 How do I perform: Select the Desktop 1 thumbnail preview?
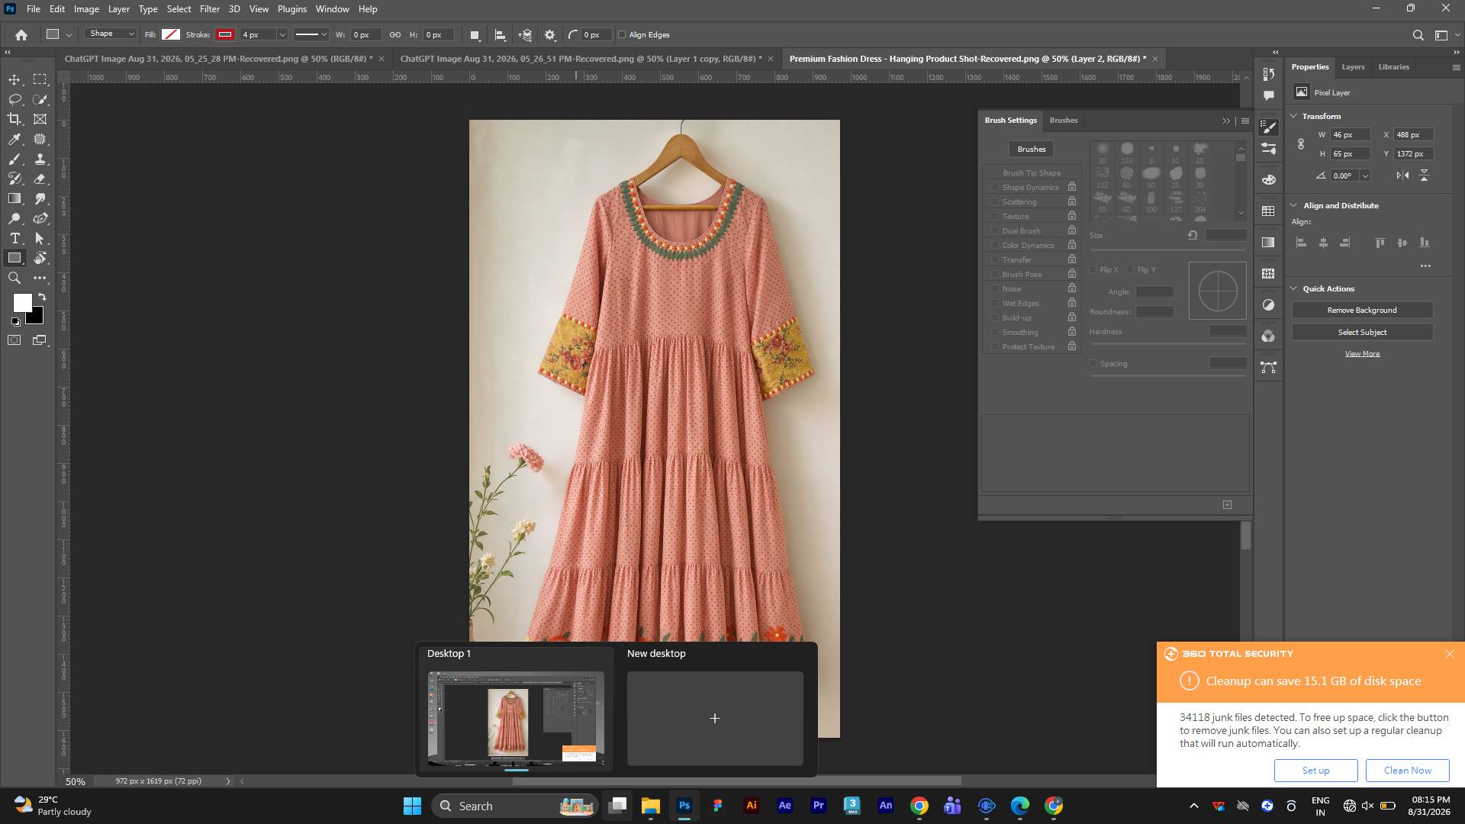click(516, 718)
